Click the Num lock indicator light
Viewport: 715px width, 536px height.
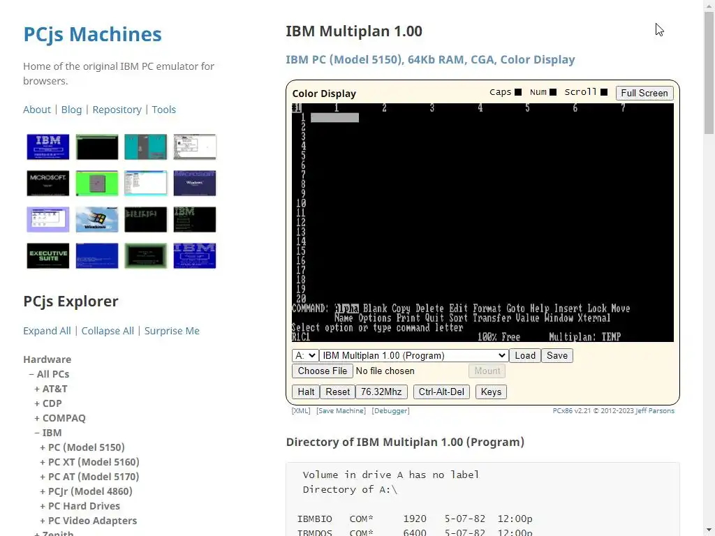pyautogui.click(x=553, y=92)
